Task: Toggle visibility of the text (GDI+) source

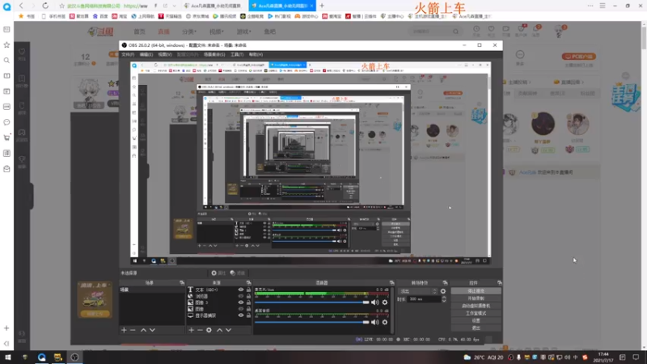Action: pos(241,290)
